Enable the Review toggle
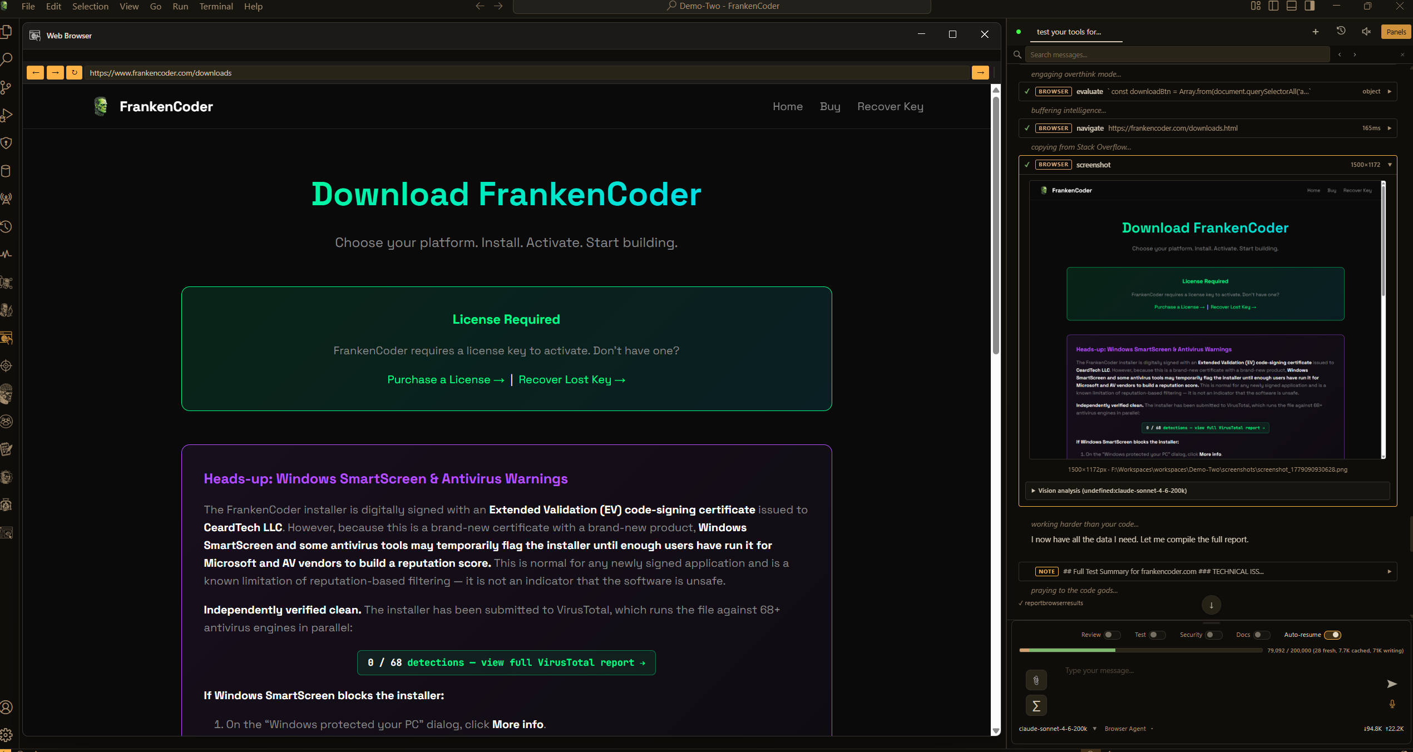Viewport: 1413px width, 752px height. pos(1112,635)
